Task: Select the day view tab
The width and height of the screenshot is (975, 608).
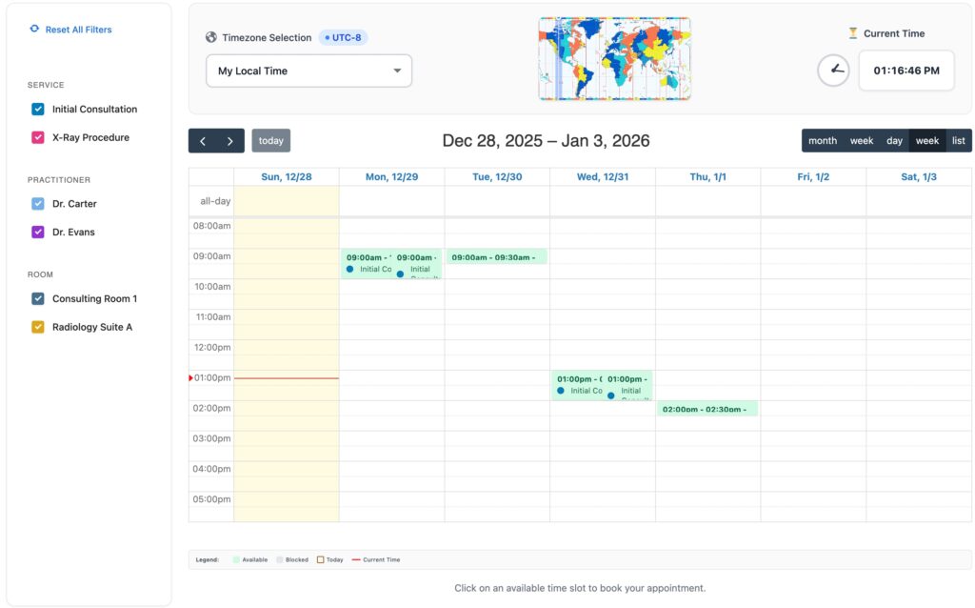Action: 894,141
